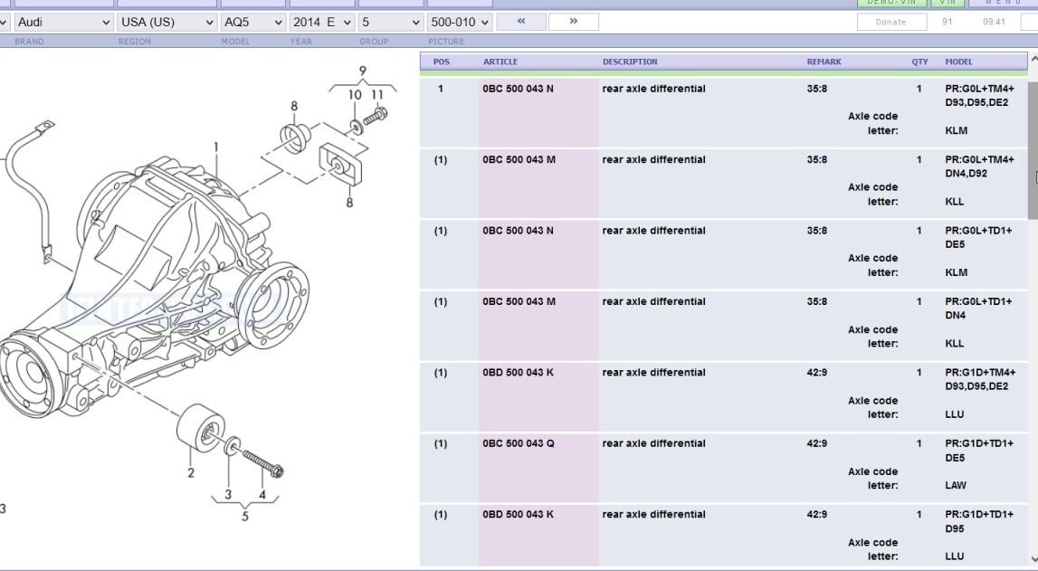
Task: Click callout 9 bracket group in the diagram
Action: [363, 69]
